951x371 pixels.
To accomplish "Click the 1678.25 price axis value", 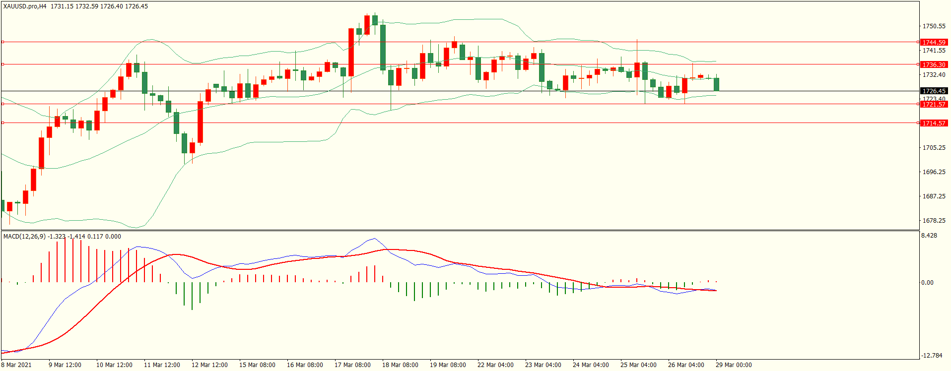I will 934,220.
